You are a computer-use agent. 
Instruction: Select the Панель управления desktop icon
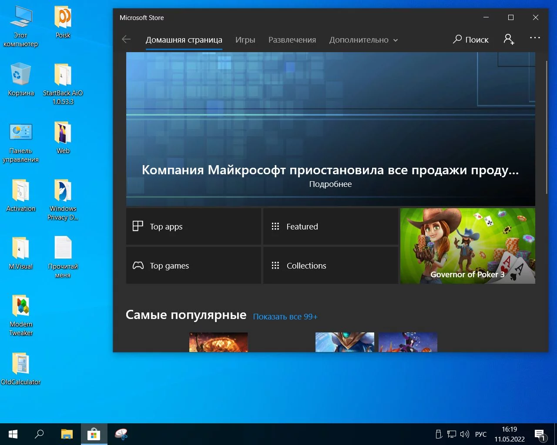point(20,142)
